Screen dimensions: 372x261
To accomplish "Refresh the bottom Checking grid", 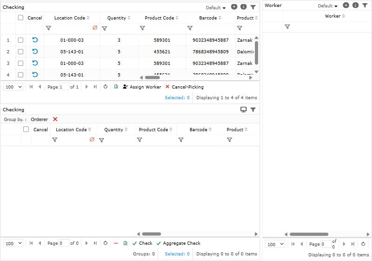I will point(106,243).
